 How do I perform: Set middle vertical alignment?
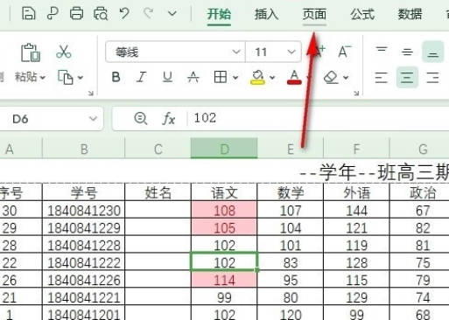click(407, 52)
